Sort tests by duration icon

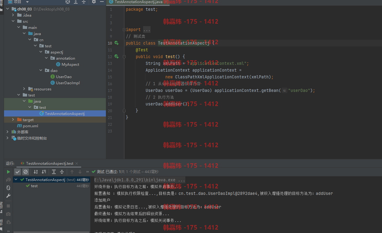tap(44, 172)
